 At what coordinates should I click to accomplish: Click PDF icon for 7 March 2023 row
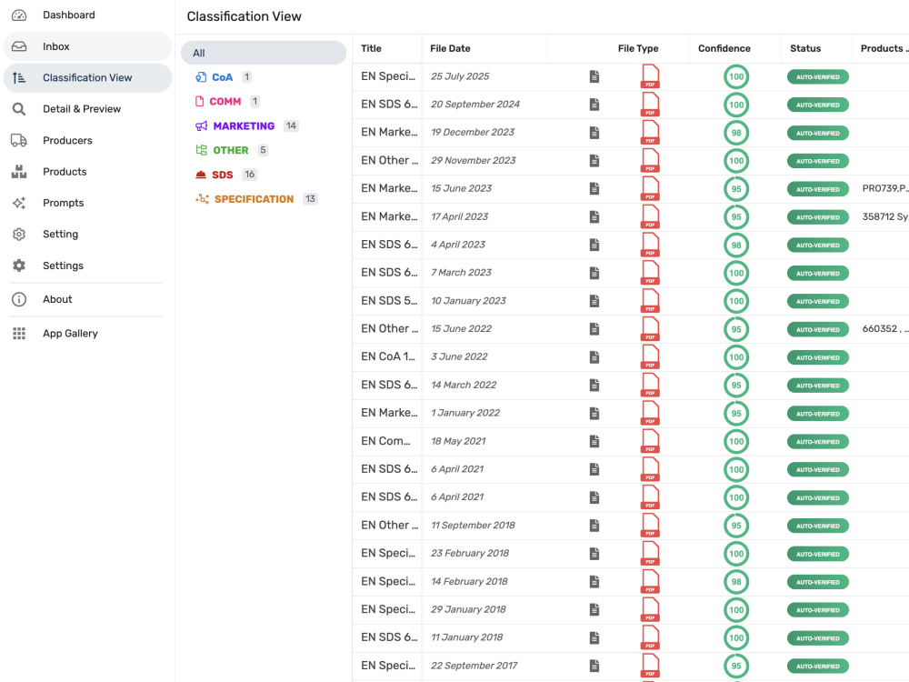coord(650,273)
